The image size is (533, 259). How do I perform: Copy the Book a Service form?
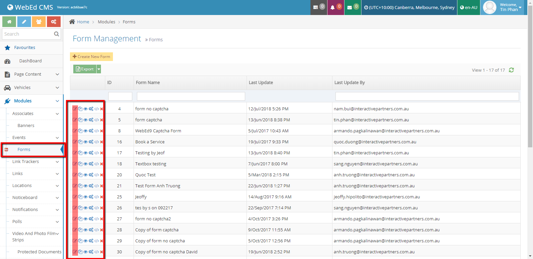coord(80,142)
